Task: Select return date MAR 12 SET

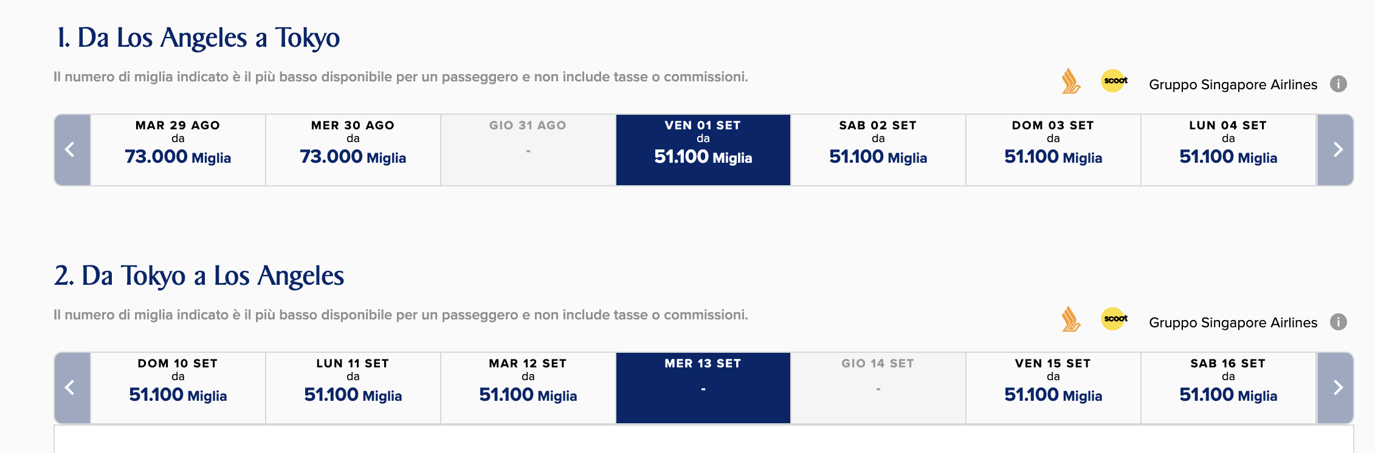Action: point(528,387)
